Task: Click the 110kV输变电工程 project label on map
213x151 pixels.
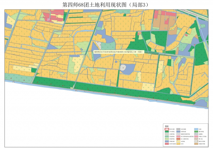Action: click(x=119, y=52)
